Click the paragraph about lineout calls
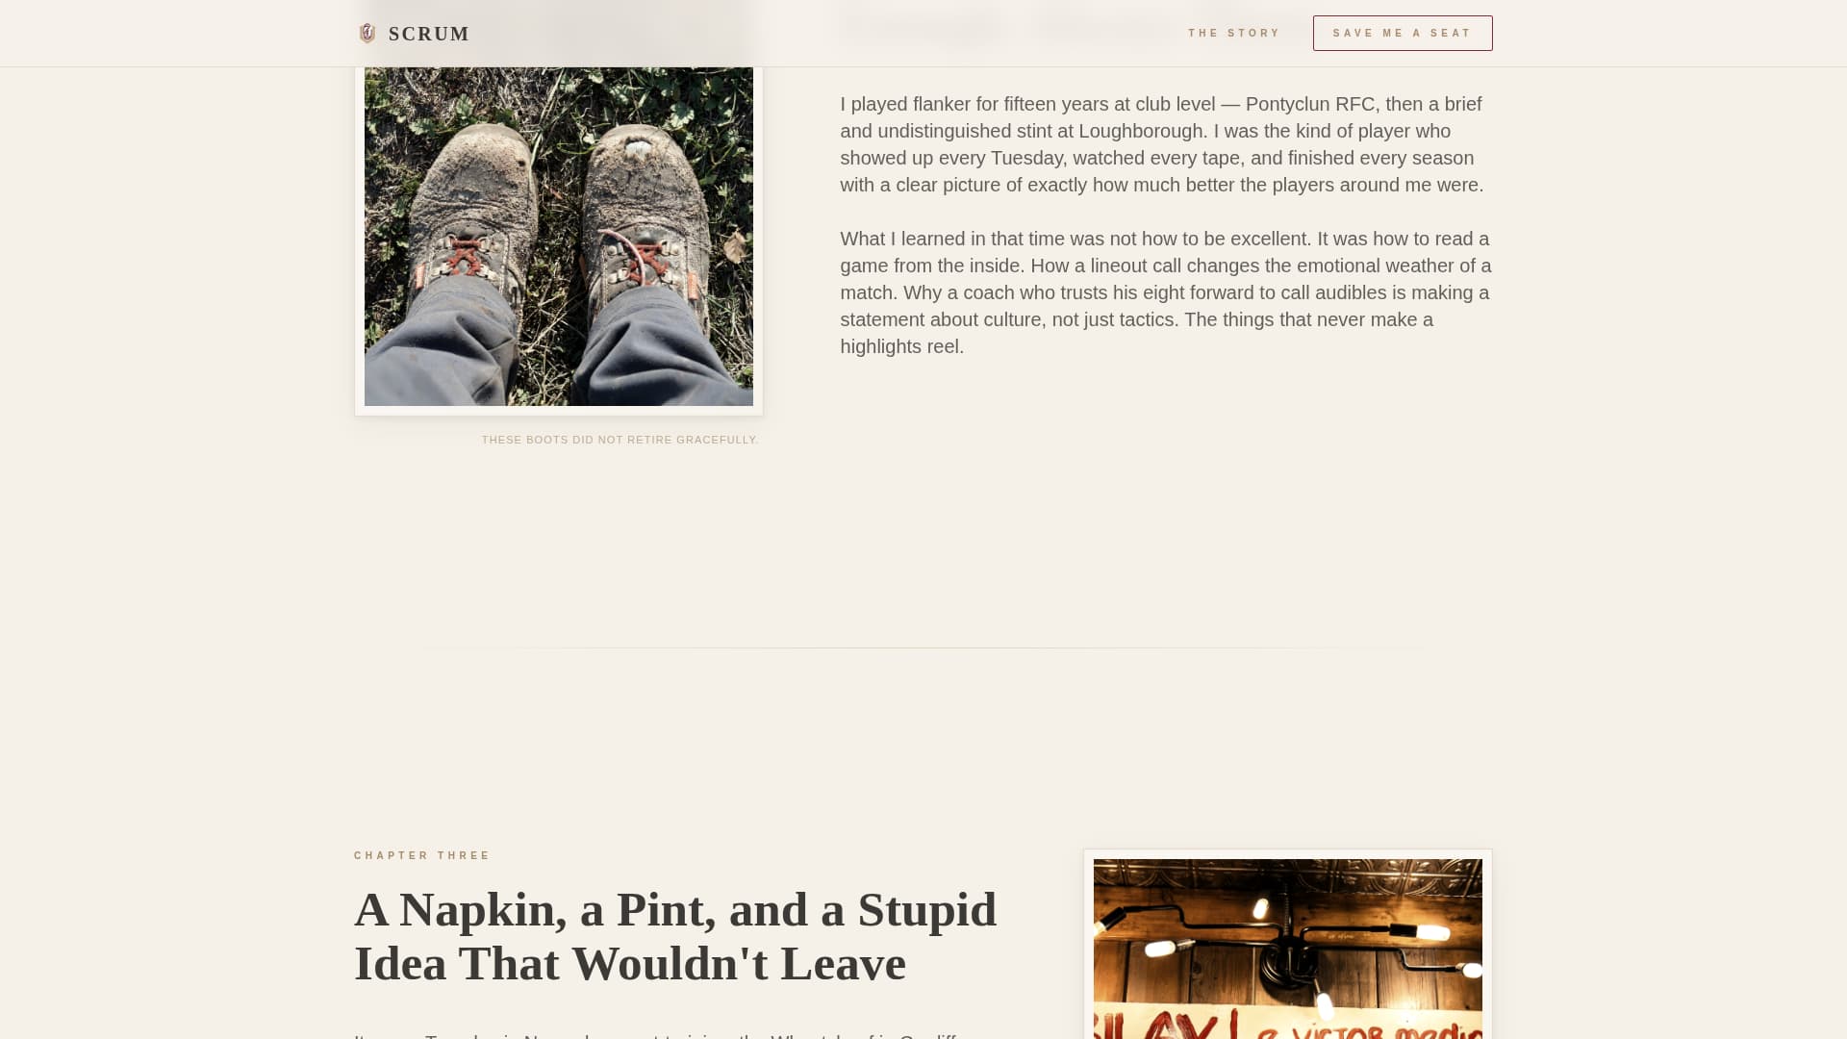 1165,292
